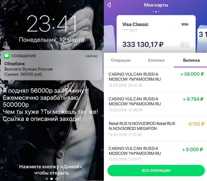Open the -5150 ₽ MEGAFON transaction
Screen dimensions: 207x181
tap(156, 129)
